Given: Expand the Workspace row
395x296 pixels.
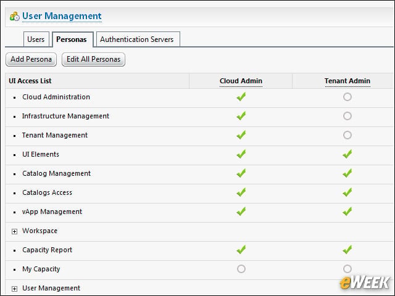Looking at the screenshot, I should [x=15, y=231].
